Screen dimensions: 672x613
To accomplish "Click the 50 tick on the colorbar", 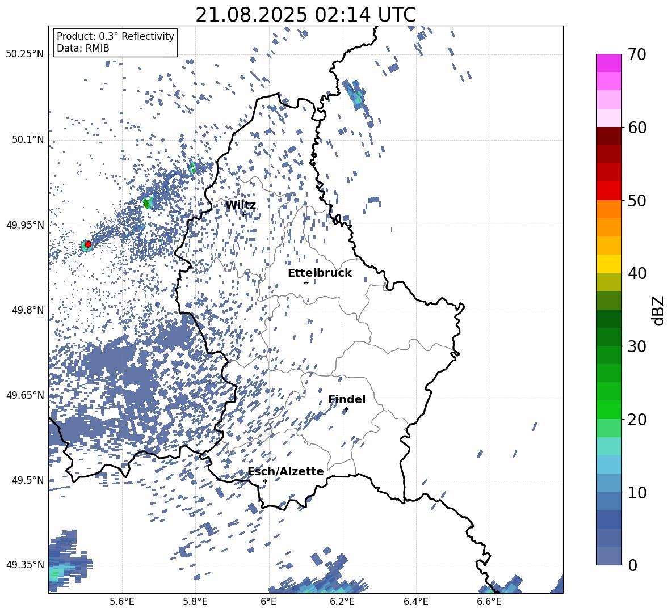I will 637,200.
